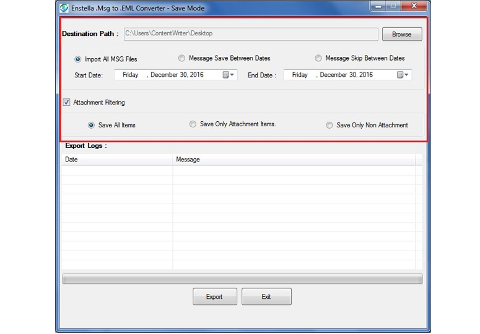Open the End Date calendar picker
Viewport: 480px width, 334px height.
click(x=403, y=75)
